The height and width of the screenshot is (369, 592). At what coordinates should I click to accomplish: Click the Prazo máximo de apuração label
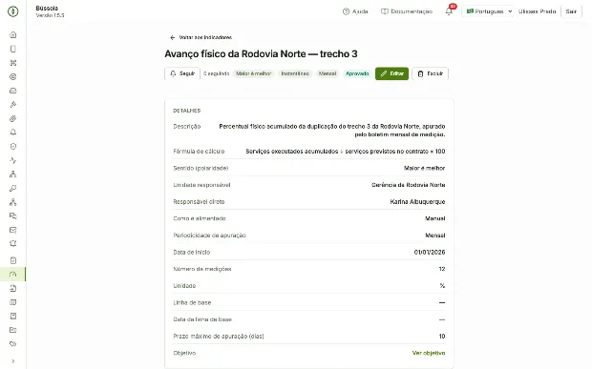(219, 337)
